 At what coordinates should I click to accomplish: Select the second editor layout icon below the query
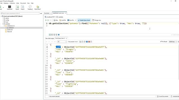click(52, 35)
